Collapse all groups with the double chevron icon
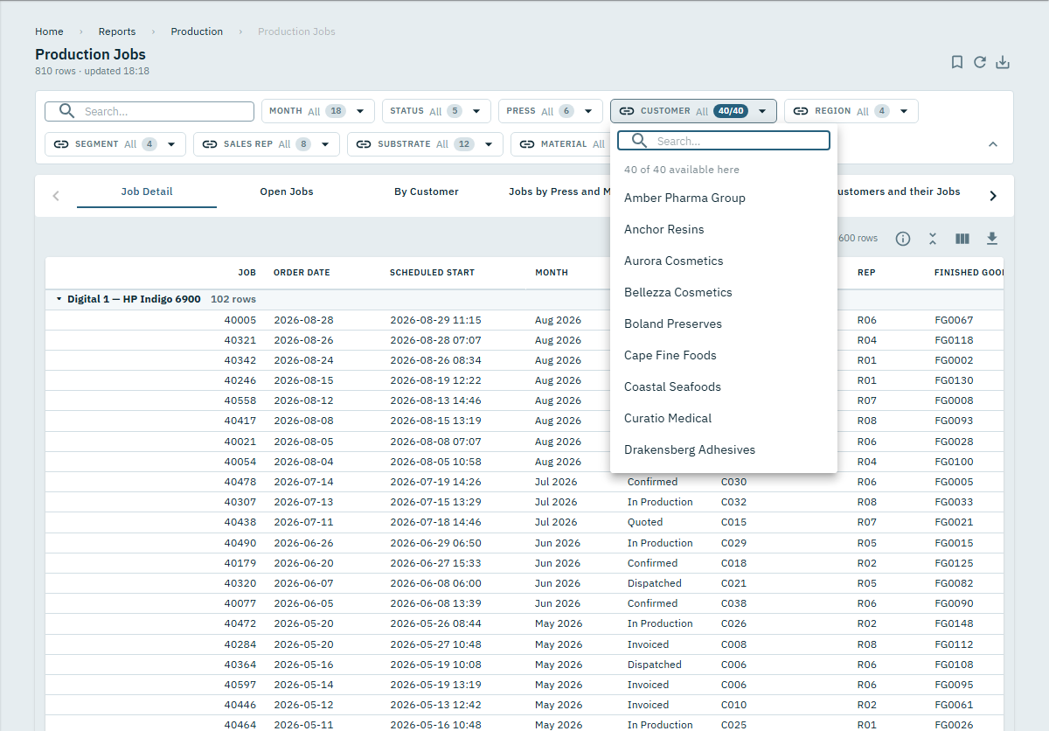This screenshot has height=731, width=1049. click(x=933, y=239)
